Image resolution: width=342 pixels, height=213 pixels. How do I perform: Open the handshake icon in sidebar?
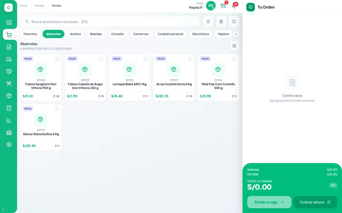coord(9,71)
